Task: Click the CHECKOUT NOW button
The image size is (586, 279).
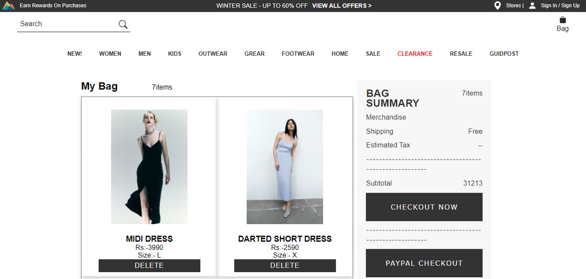Action: (424, 207)
